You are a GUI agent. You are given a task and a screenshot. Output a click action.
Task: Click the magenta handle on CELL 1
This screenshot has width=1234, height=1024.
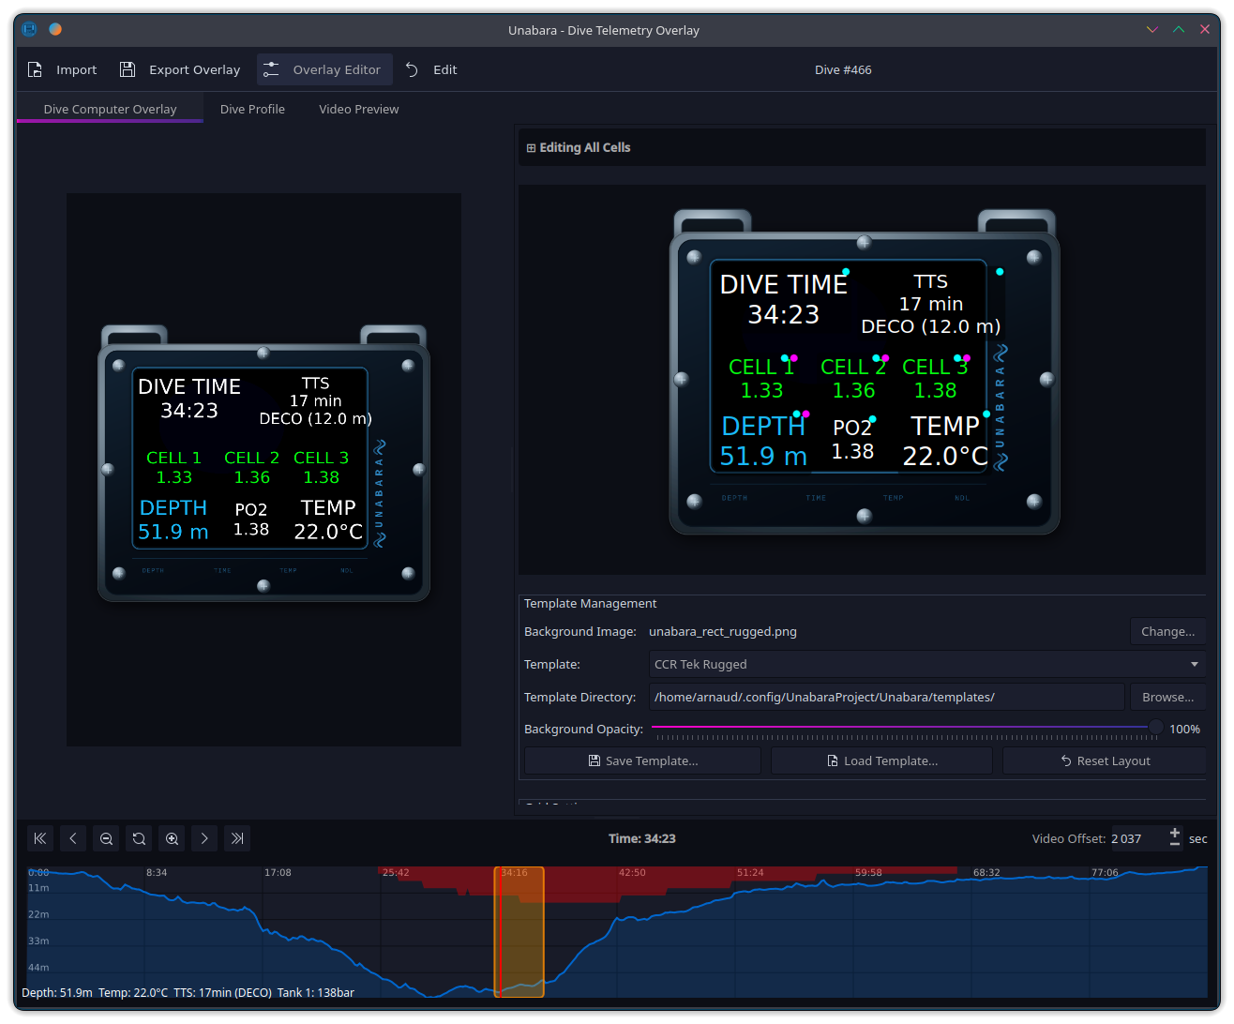pos(794,358)
